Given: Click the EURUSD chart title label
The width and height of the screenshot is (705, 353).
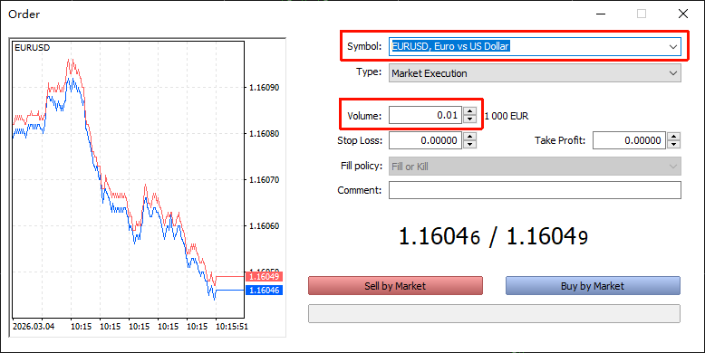Looking at the screenshot, I should click(33, 48).
